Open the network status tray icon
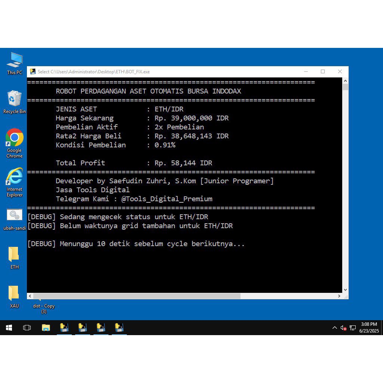 coord(353,328)
